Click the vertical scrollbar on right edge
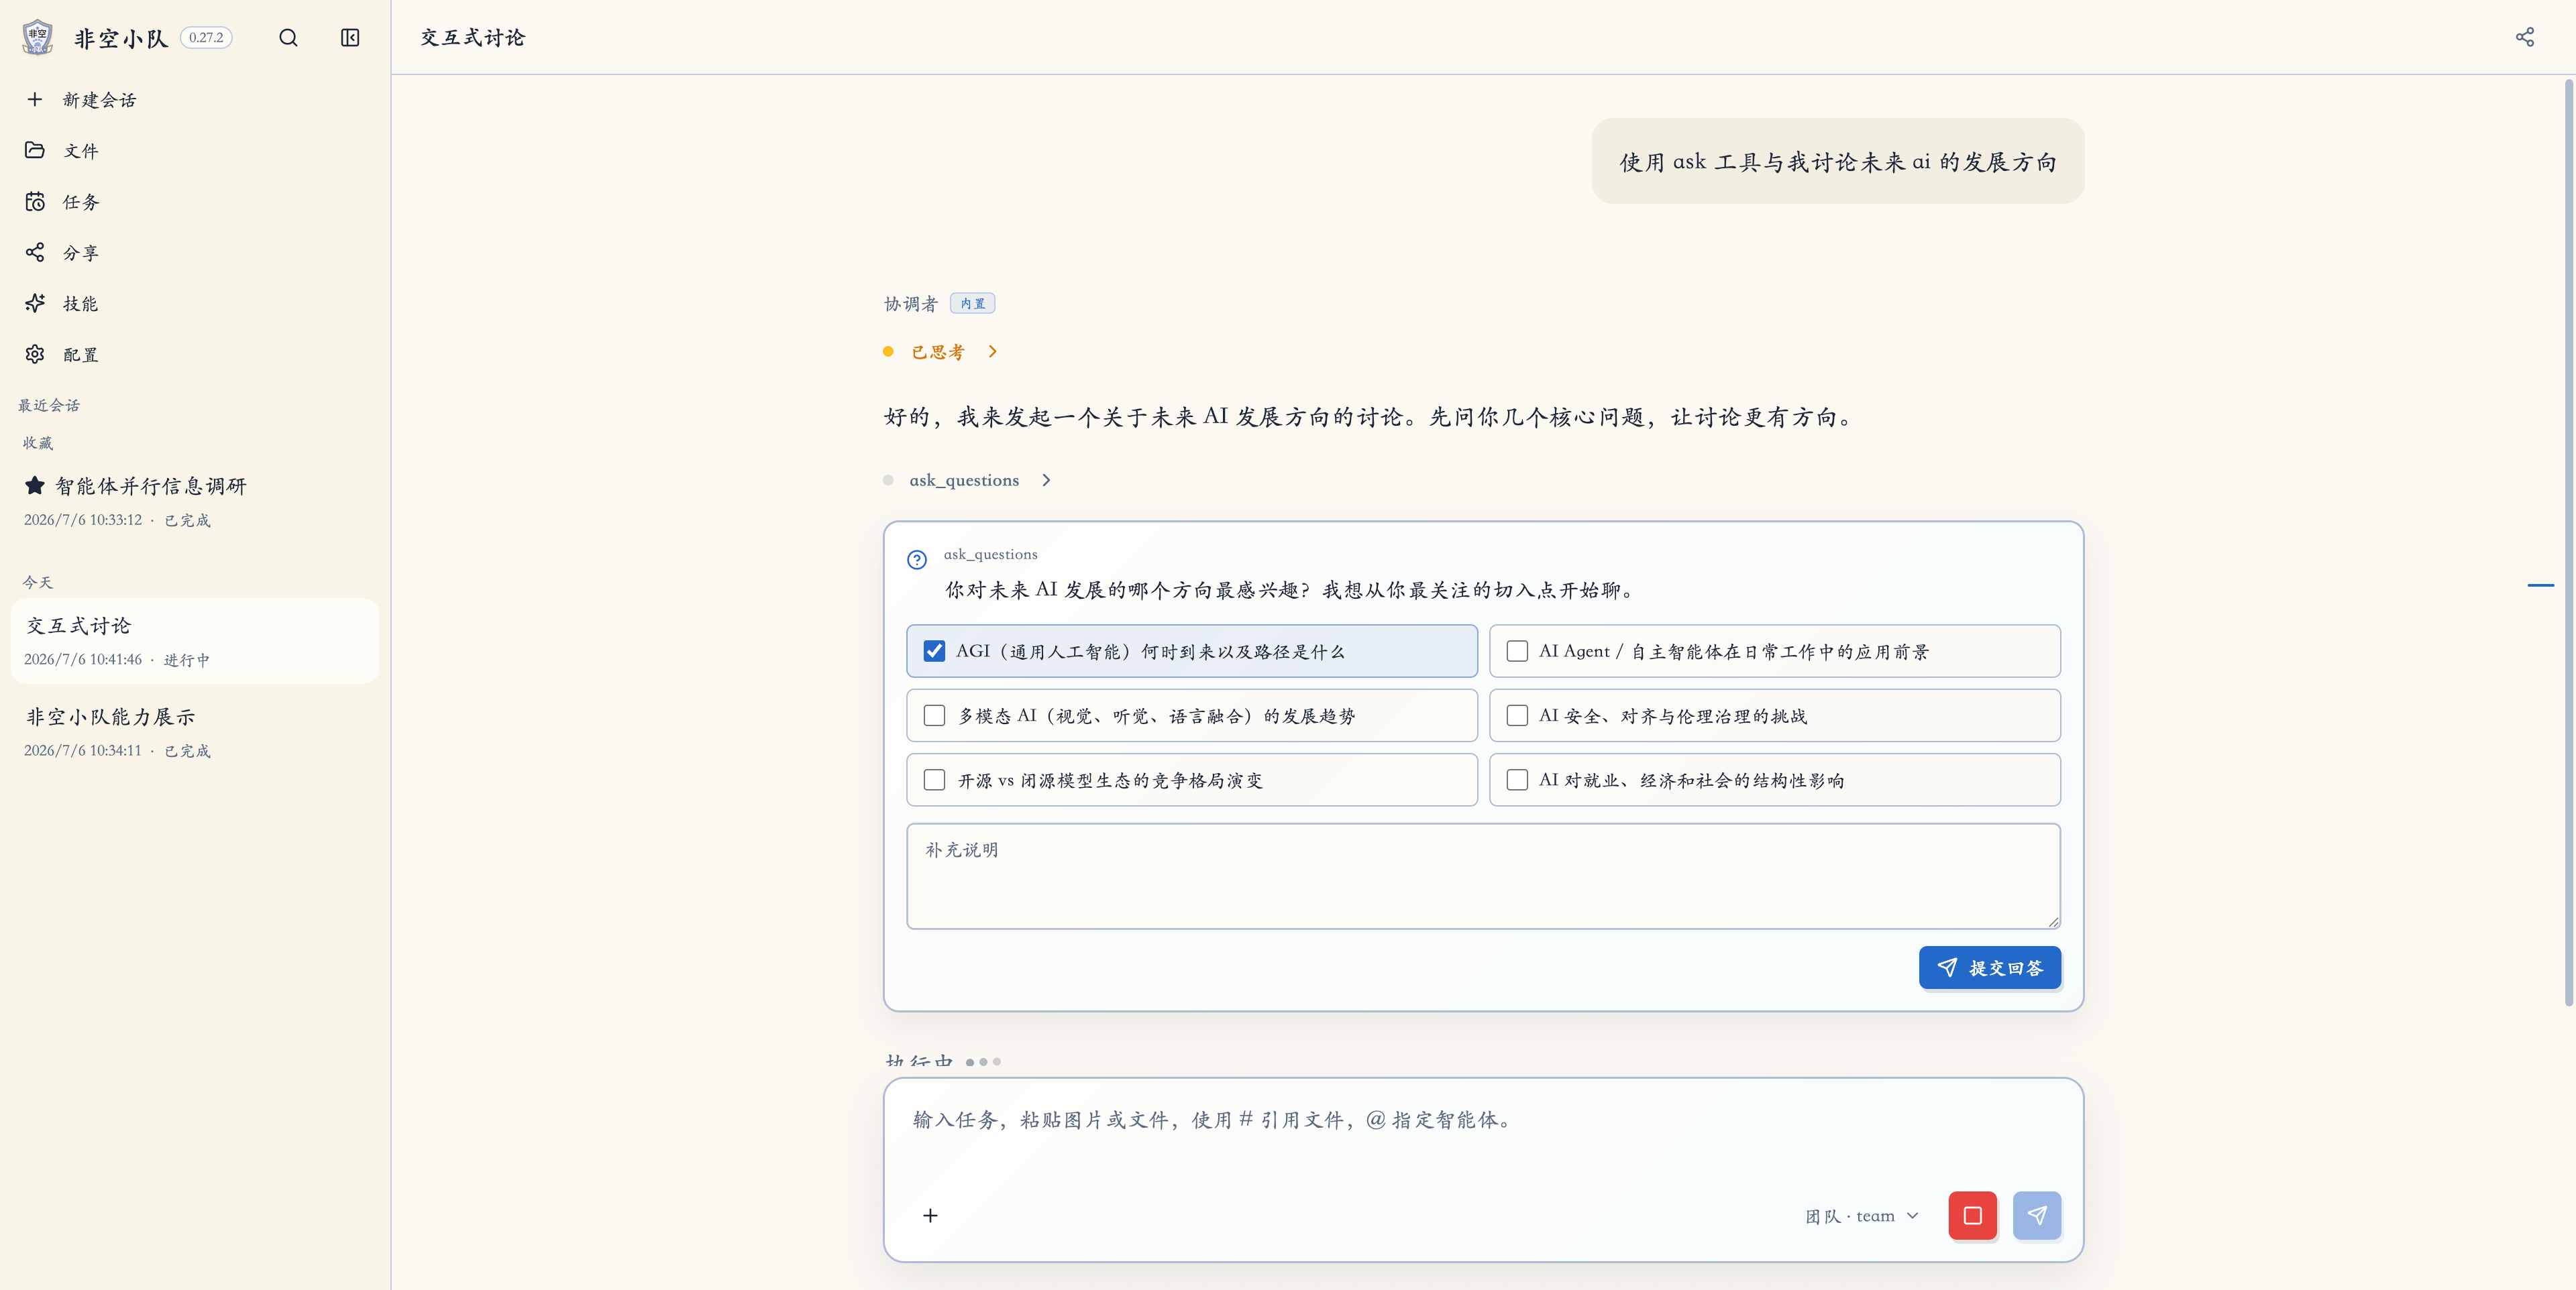The height and width of the screenshot is (1290, 2576). (2568, 542)
